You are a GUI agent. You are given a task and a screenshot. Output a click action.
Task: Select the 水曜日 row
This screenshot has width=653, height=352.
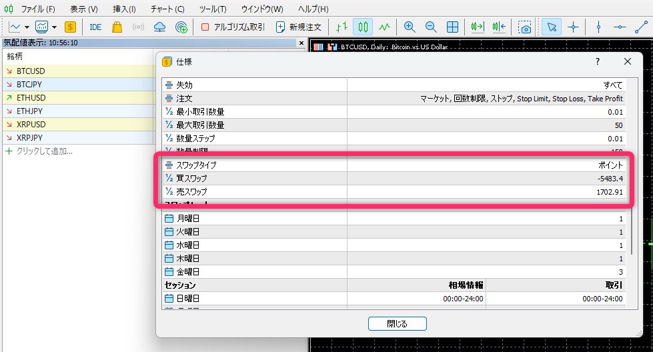[x=394, y=245]
